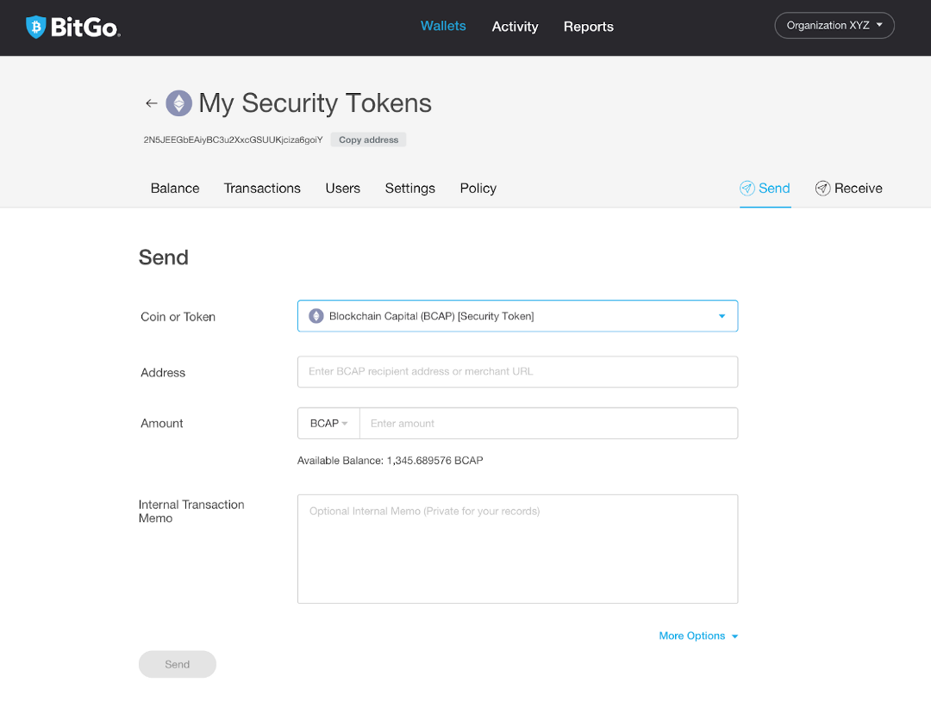Click the Amount field label
Screen dimensions: 931x720
click(x=161, y=424)
